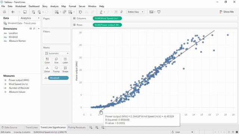Click the New Story icon beside sheet tabs

click(x=103, y=127)
